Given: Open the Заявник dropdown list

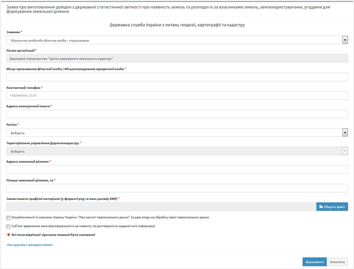Looking at the screenshot, I should pyautogui.click(x=177, y=40).
